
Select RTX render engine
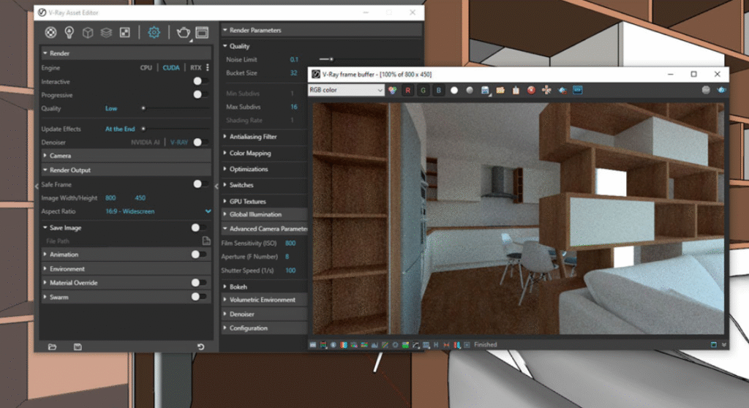click(x=196, y=68)
